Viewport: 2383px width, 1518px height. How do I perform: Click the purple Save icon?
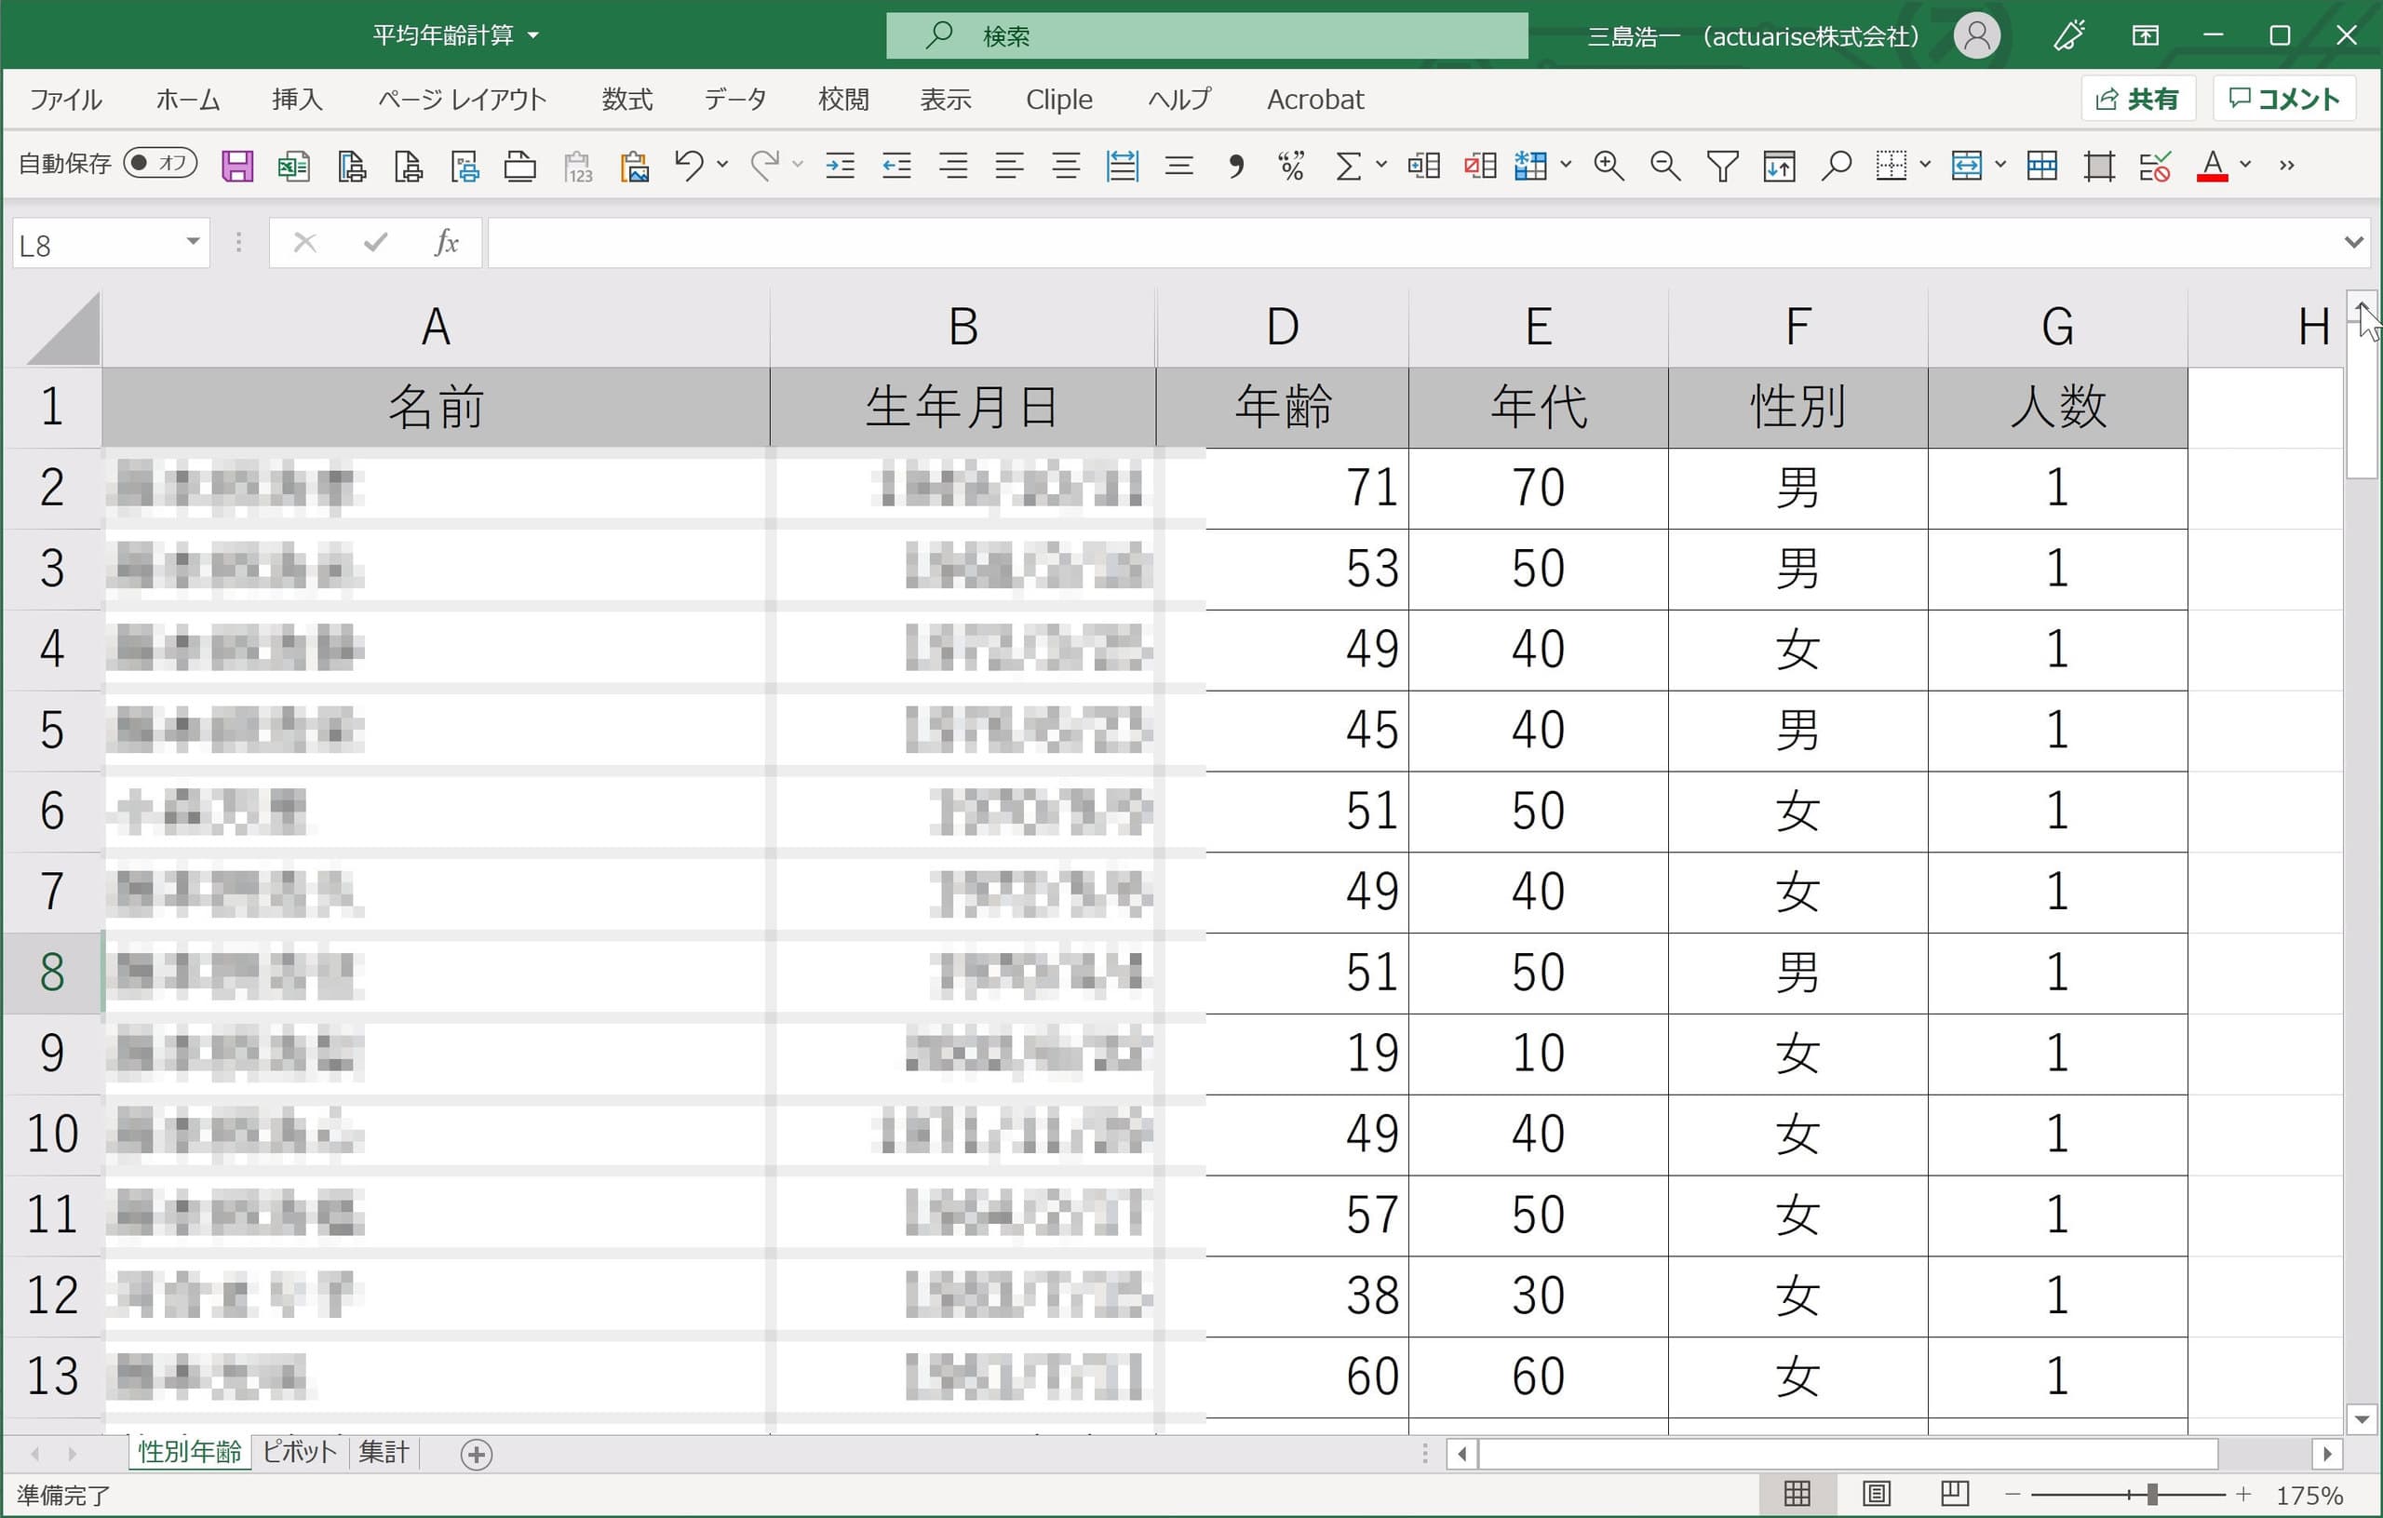[x=236, y=166]
